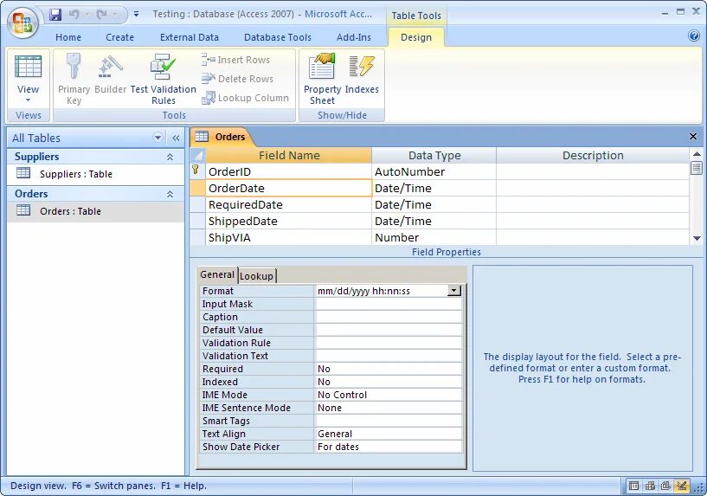The height and width of the screenshot is (496, 707).
Task: Toggle the Property Sheet pane
Action: (x=322, y=79)
